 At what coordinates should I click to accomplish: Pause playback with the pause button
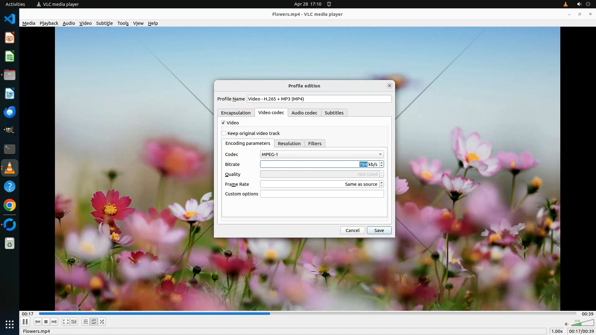click(25, 322)
